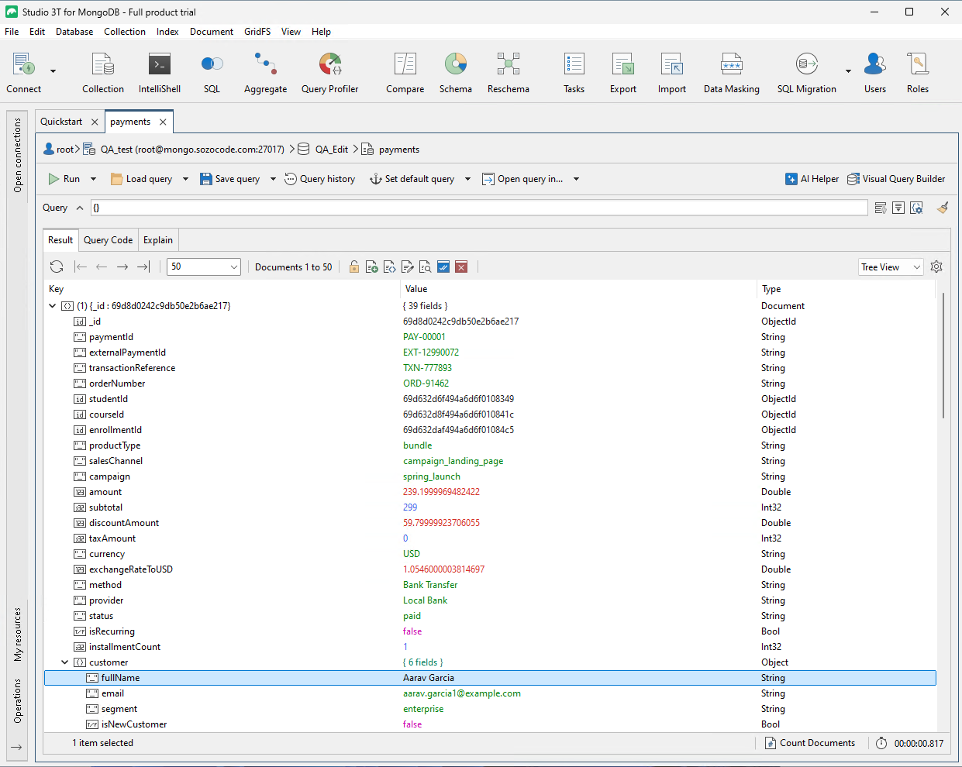Open the Database menu
962x767 pixels.
[74, 32]
